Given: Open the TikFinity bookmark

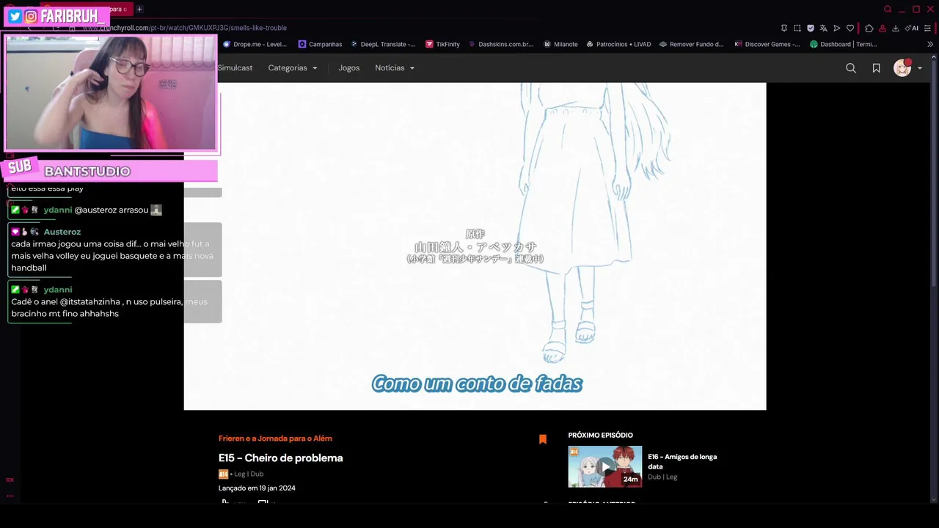Looking at the screenshot, I should point(442,44).
